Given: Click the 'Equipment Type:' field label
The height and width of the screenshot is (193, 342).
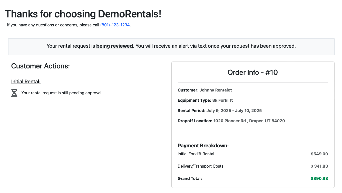Looking at the screenshot, I should point(194,100).
